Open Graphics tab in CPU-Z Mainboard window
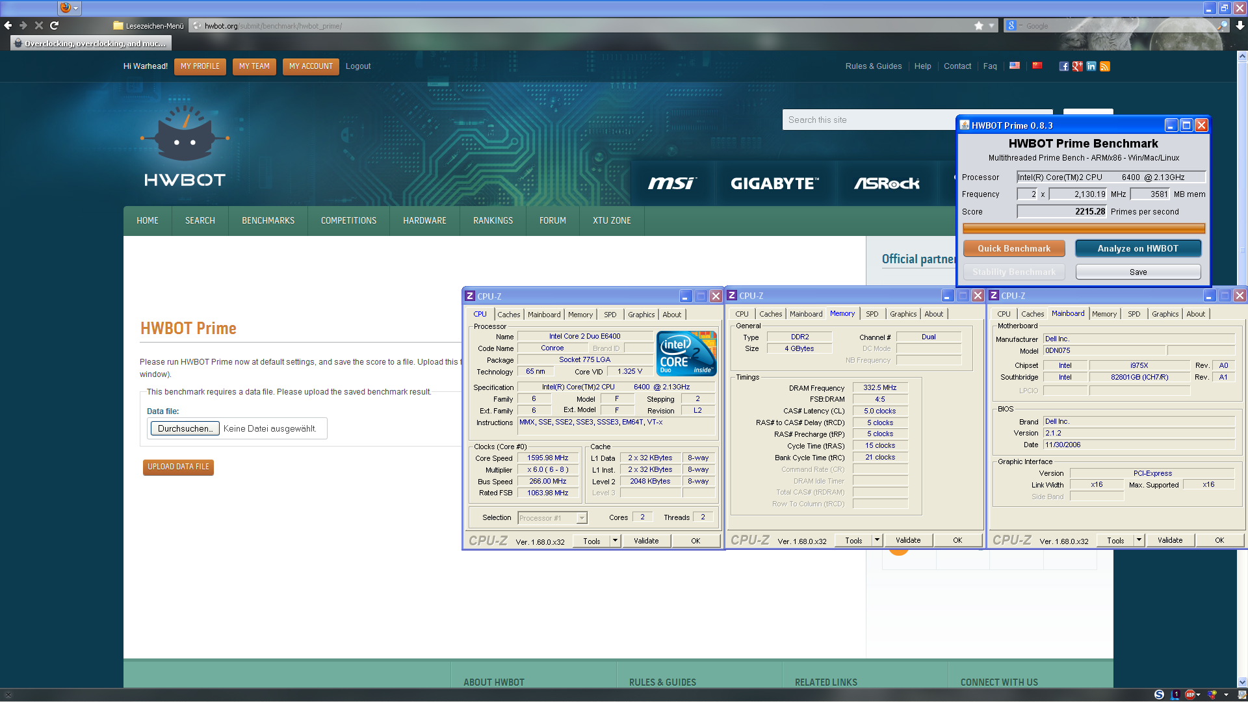Image resolution: width=1248 pixels, height=702 pixels. point(1165,314)
